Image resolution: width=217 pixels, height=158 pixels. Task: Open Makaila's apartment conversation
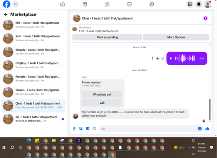click(33, 52)
